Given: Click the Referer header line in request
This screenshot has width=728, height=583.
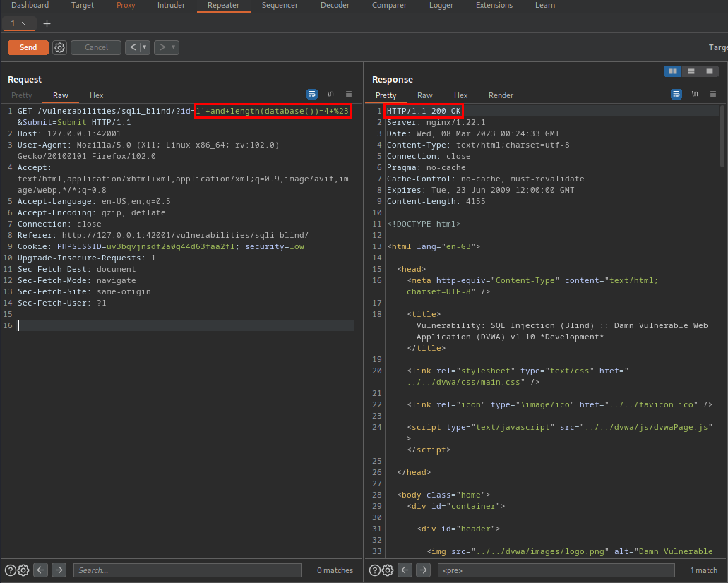Looking at the screenshot, I should coord(163,235).
